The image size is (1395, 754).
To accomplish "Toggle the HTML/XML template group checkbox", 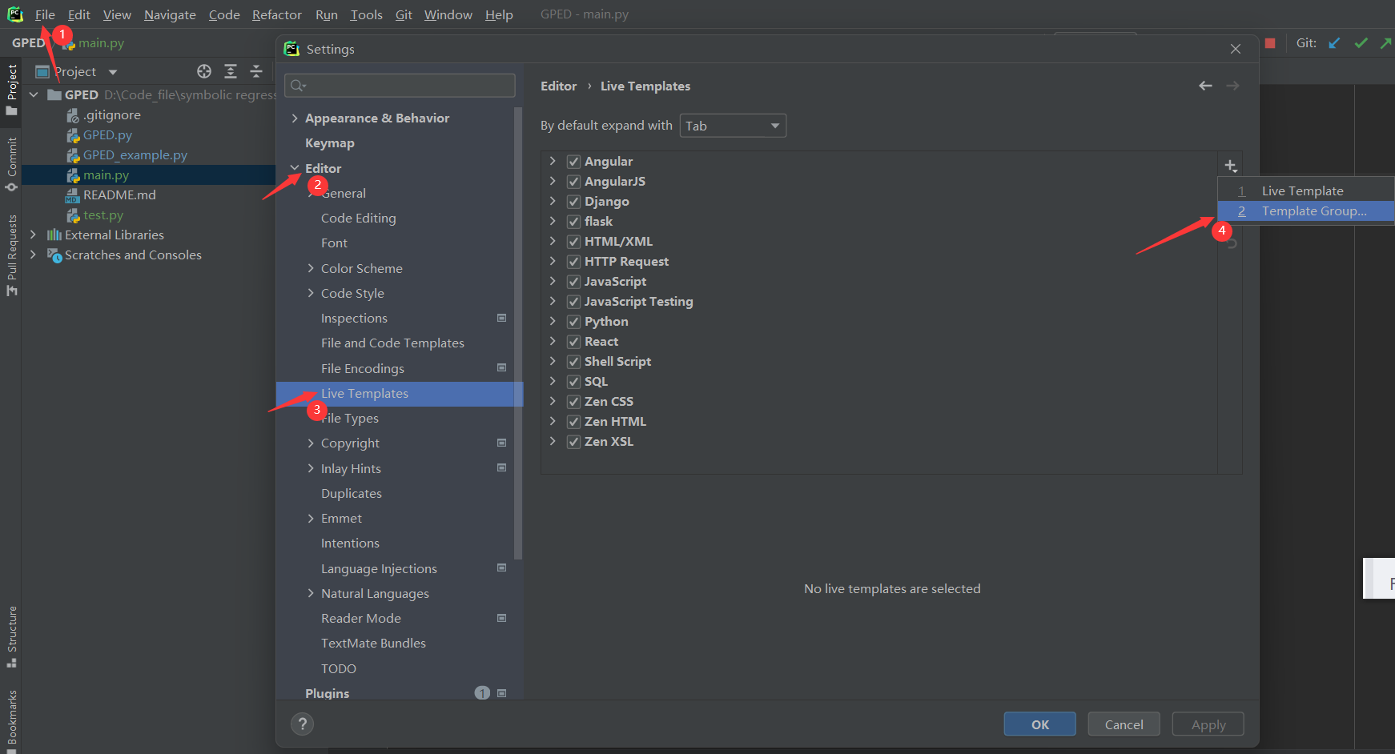I will pos(573,242).
